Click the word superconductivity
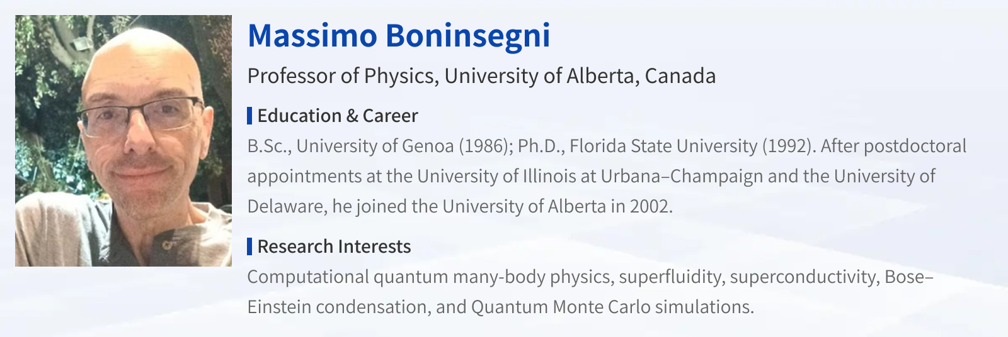Screen dimensions: 1008x337 point(803,277)
